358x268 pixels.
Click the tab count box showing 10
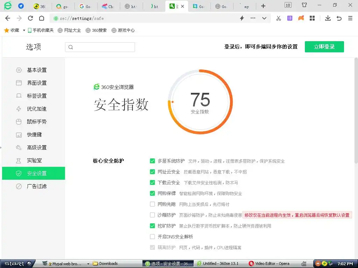(288, 5)
